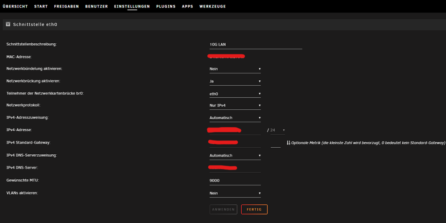Open the Netzwerkprotokoll dropdown showing Nur IPv4
Screen dimensions: 446x223
(x=235, y=105)
